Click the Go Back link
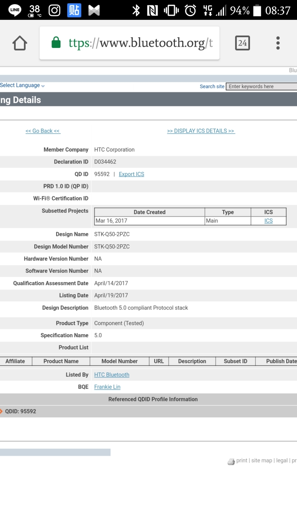This screenshot has width=297, height=529. pyautogui.click(x=43, y=131)
